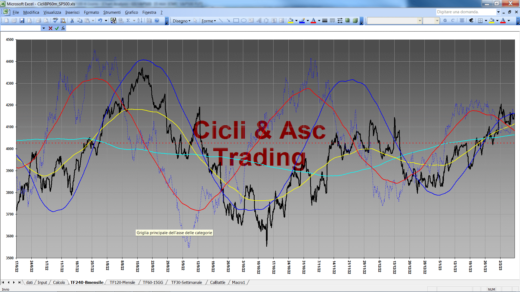Run the spelling check ABC icon
Screen dimensions: 520x292
pos(55,21)
